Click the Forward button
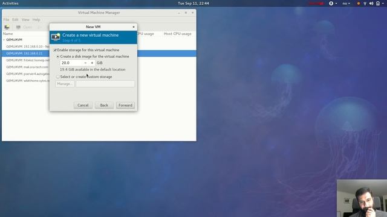The height and width of the screenshot is (217, 387). click(125, 105)
